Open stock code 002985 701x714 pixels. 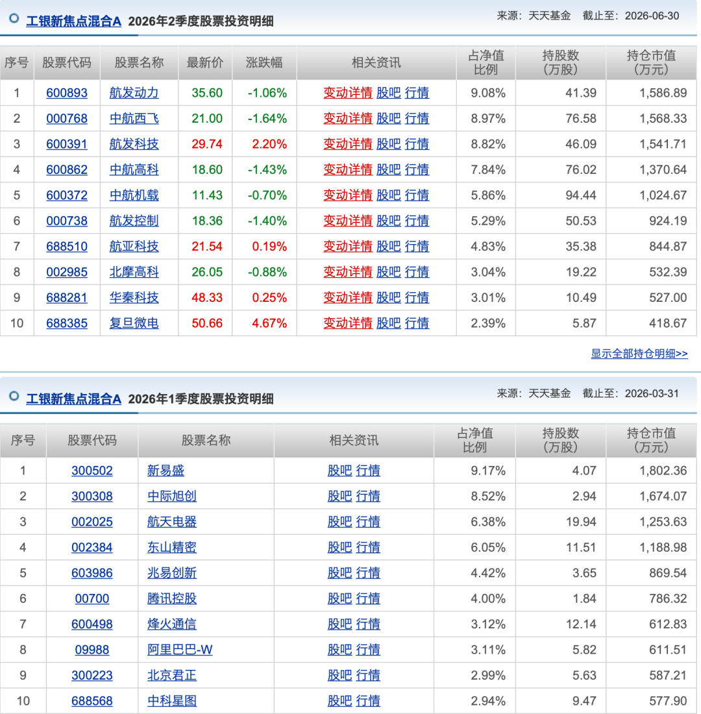(x=66, y=272)
